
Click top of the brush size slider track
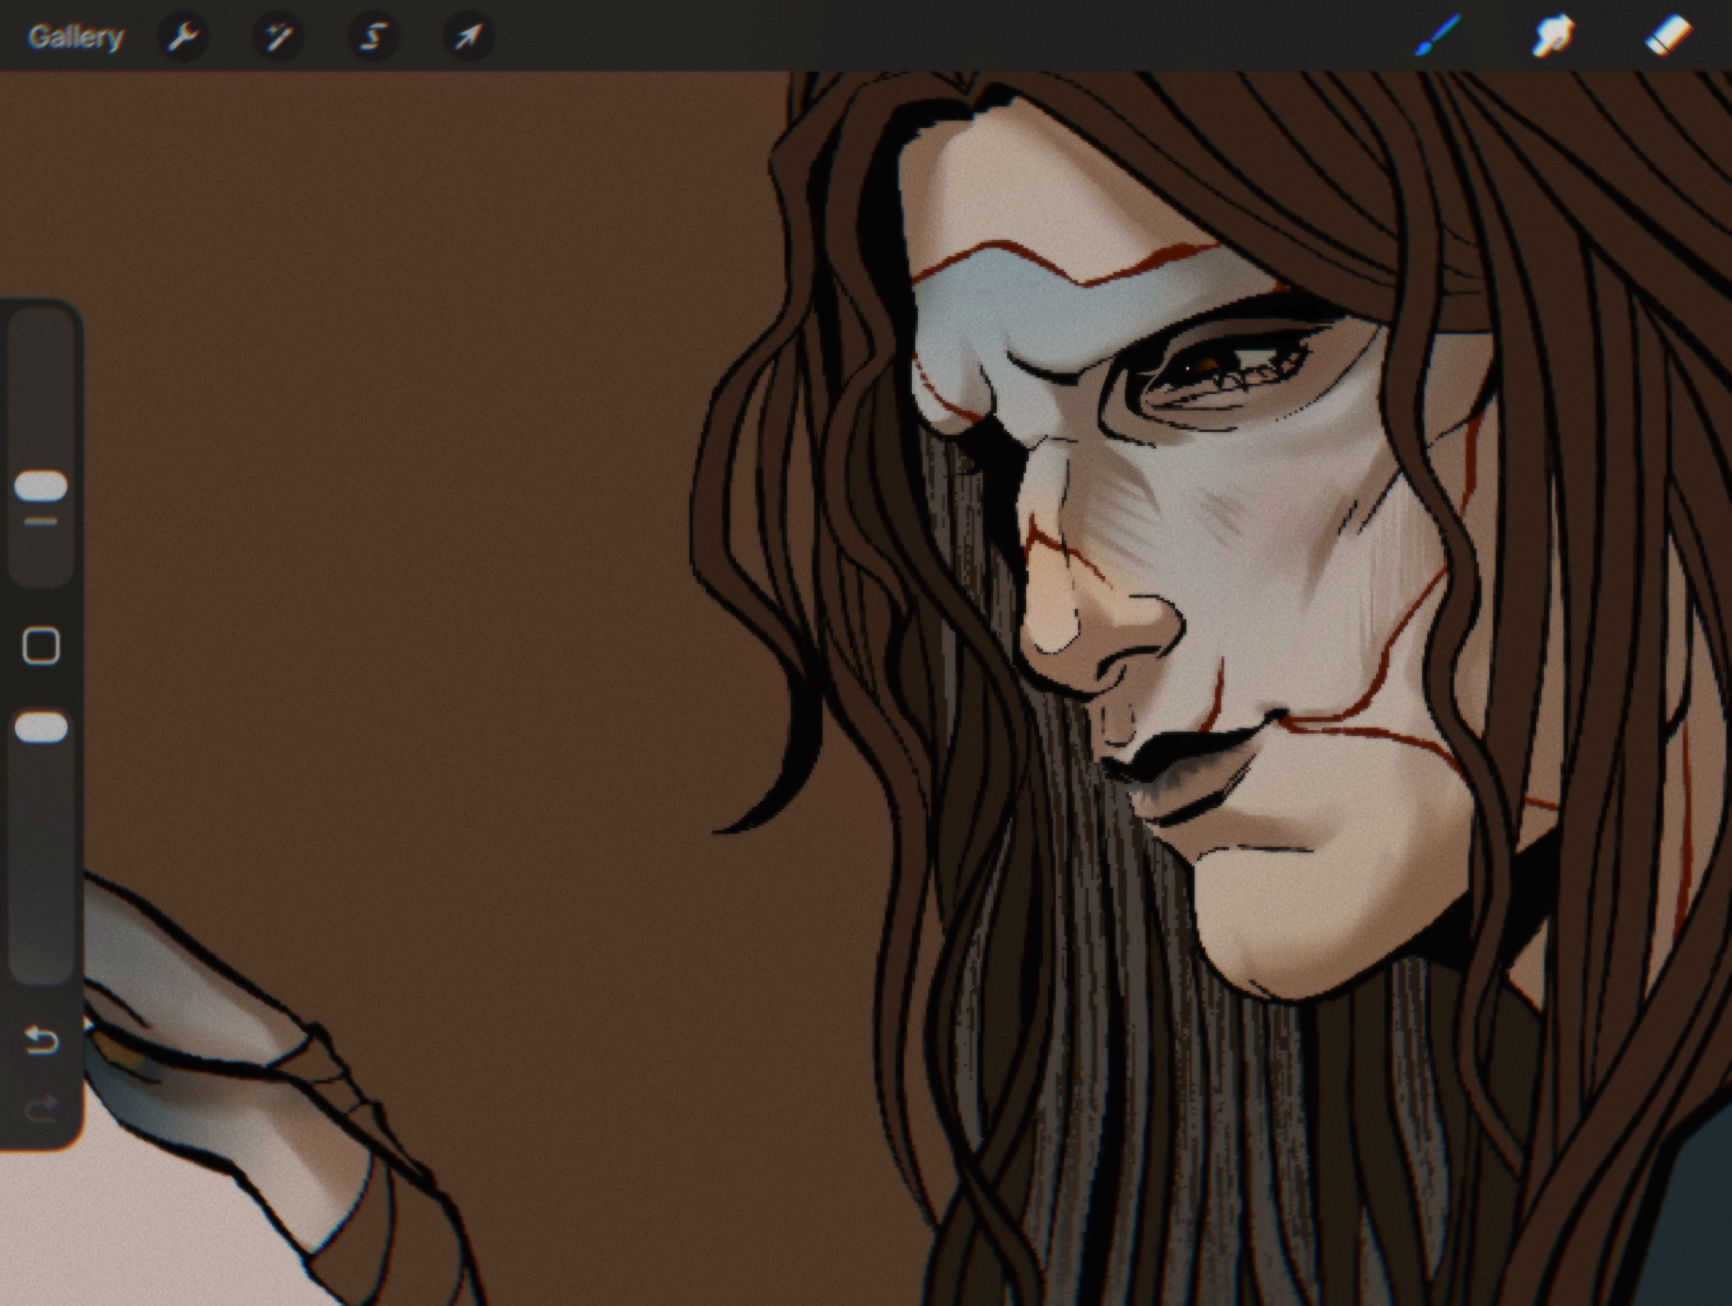click(41, 333)
